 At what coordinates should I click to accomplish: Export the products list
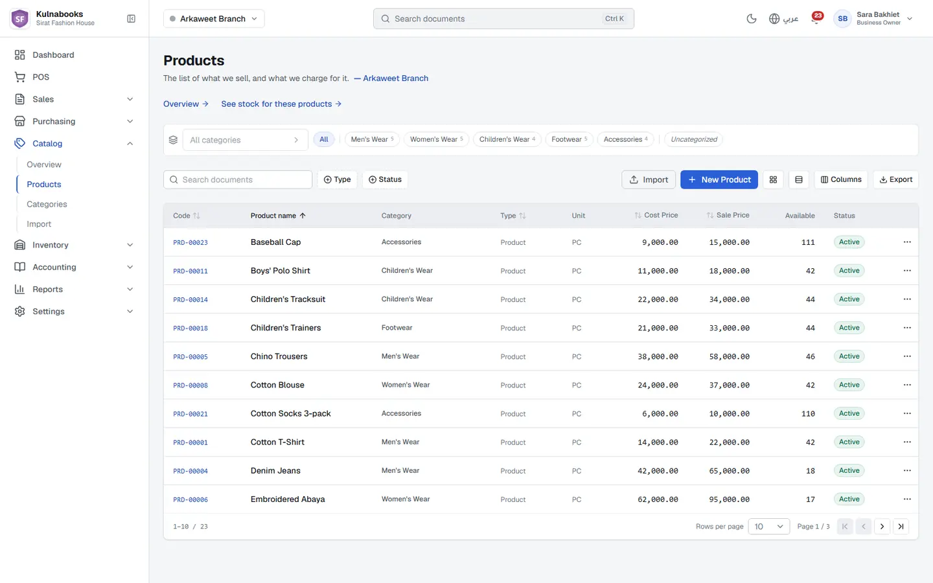click(x=896, y=179)
